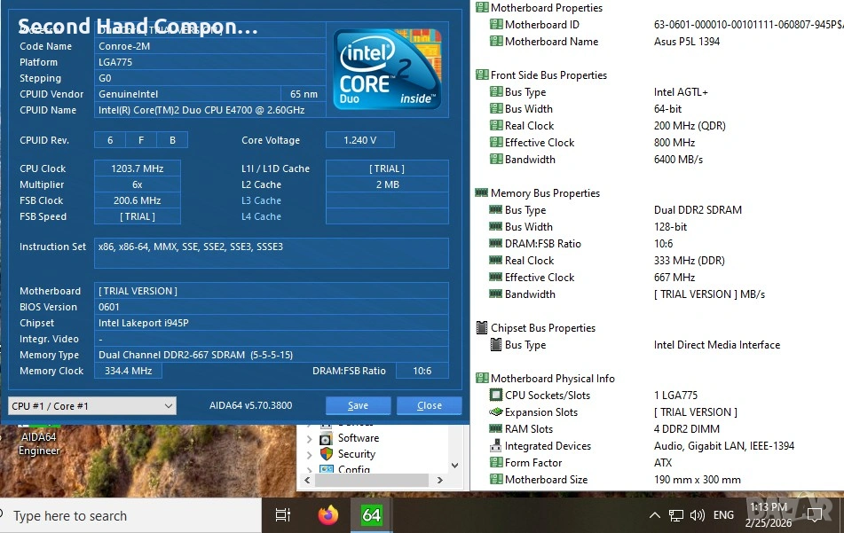Click the ENG language indicator
Viewport: 844px width, 533px height.
723,515
